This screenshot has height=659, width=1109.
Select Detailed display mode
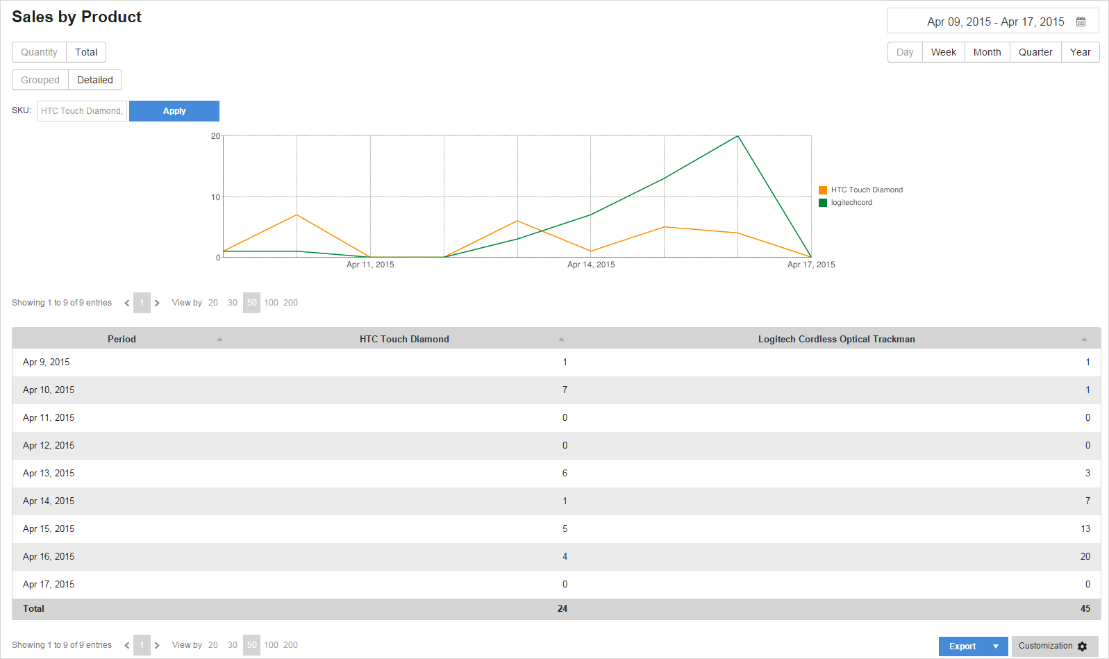pyautogui.click(x=95, y=80)
